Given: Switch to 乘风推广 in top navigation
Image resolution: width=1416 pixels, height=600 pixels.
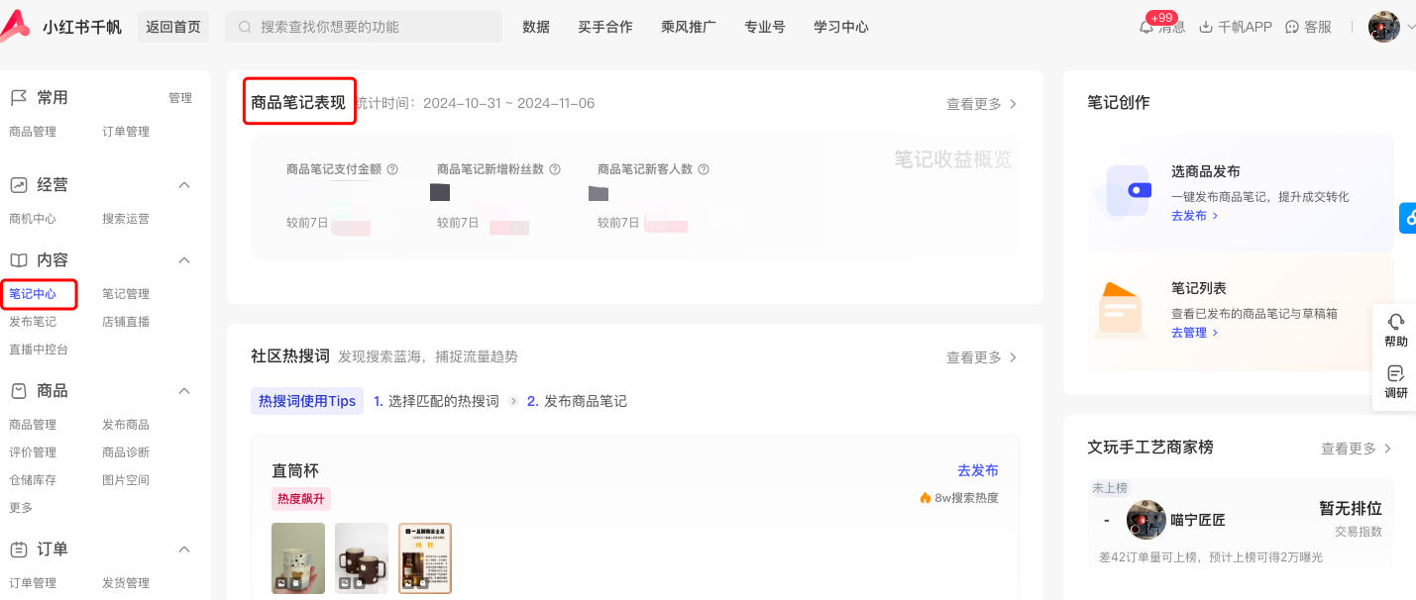Looking at the screenshot, I should (689, 27).
